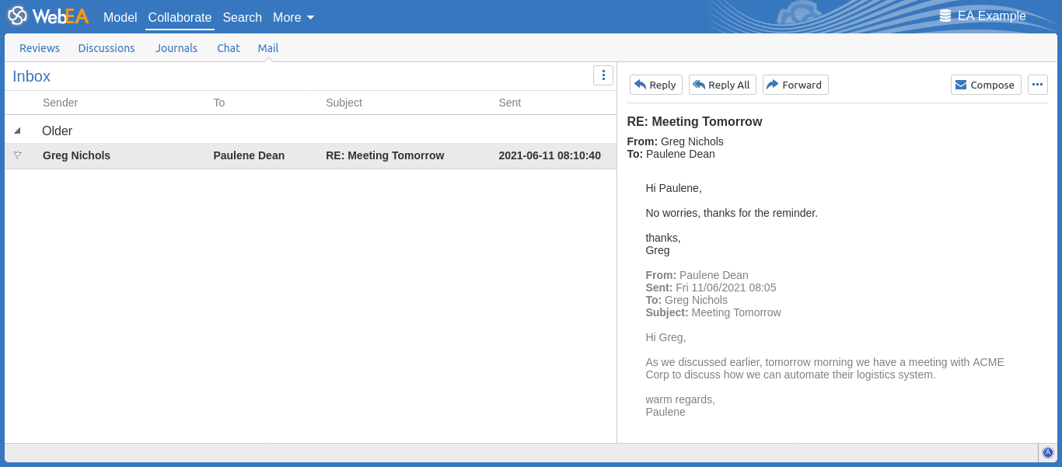The height and width of the screenshot is (467, 1062).
Task: Click the Reply button
Action: pos(655,85)
